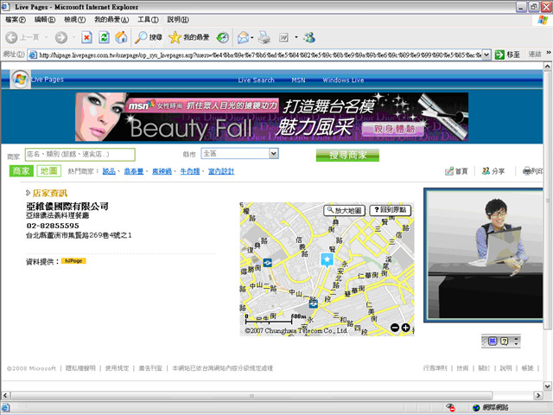Screen dimensions: 553x415
Task: Zoom out the map with minus icon
Action: (395, 328)
